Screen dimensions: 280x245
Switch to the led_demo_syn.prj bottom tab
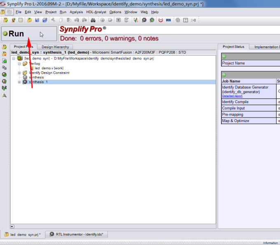23,234
